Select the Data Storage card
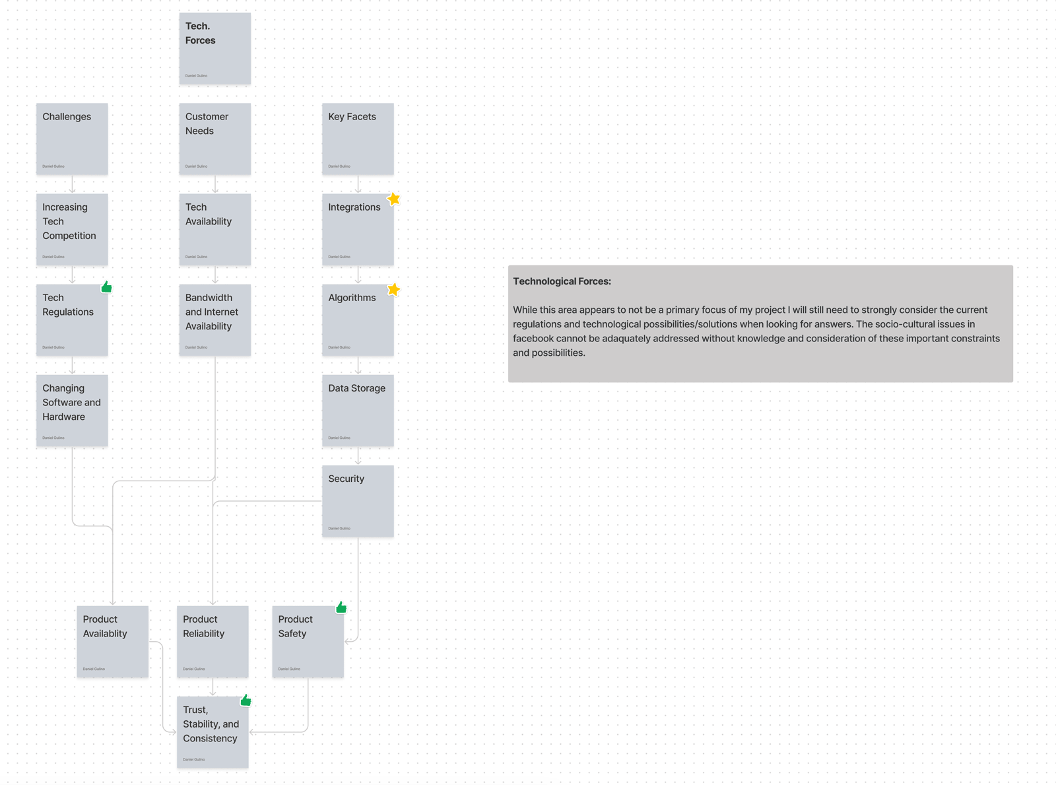The height and width of the screenshot is (785, 1056). 358,411
